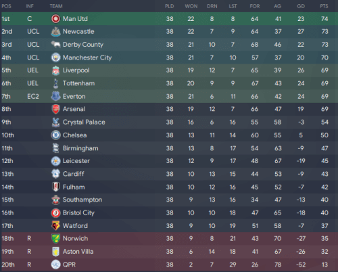The height and width of the screenshot is (272, 338).
Task: Click the Norwich canary badge icon
Action: tap(55, 238)
